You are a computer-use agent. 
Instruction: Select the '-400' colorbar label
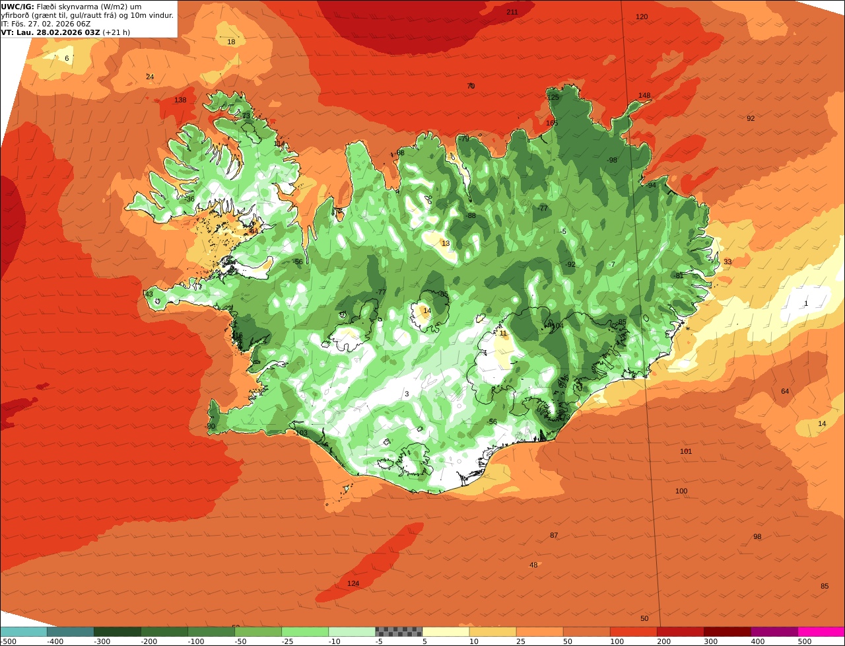click(x=55, y=641)
